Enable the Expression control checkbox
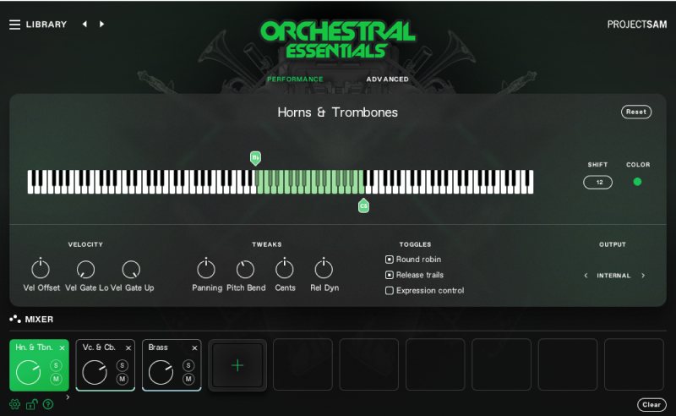 (x=390, y=290)
